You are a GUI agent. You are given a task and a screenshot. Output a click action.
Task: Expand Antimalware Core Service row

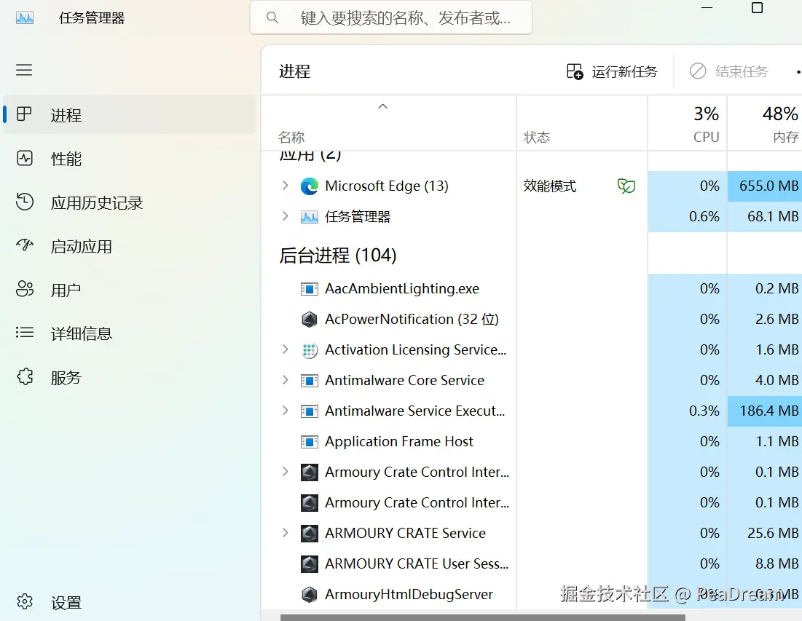coord(286,380)
